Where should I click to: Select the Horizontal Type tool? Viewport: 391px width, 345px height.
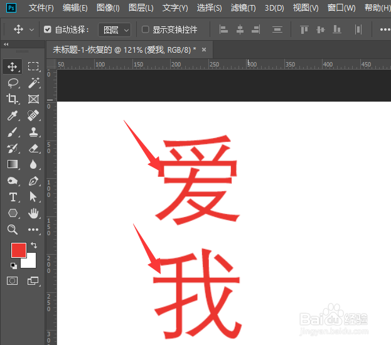pyautogui.click(x=13, y=197)
